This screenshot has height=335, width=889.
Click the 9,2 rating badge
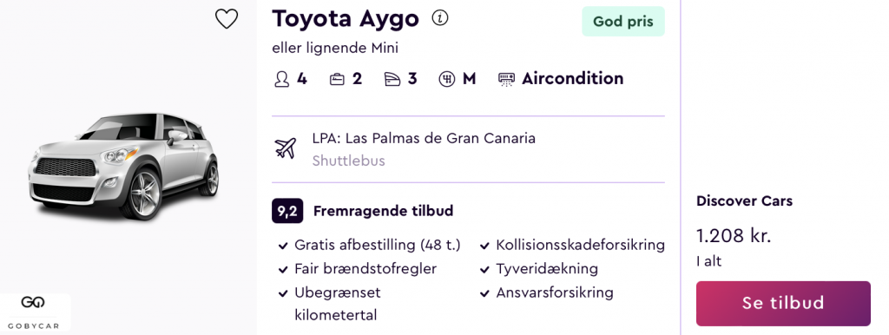pos(287,211)
